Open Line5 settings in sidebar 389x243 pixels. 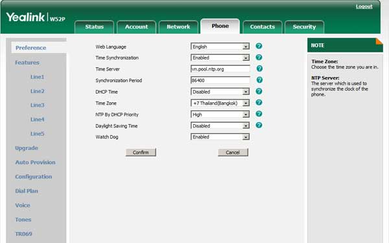pos(37,134)
